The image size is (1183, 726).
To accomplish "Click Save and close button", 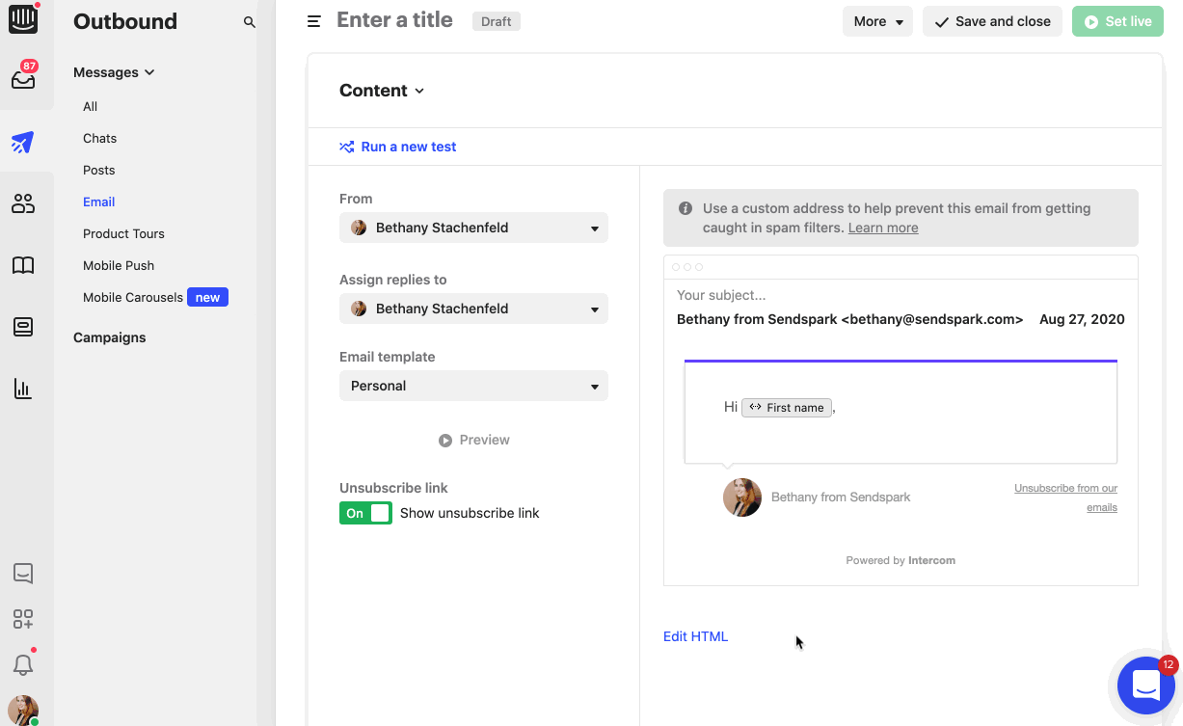I will [992, 21].
